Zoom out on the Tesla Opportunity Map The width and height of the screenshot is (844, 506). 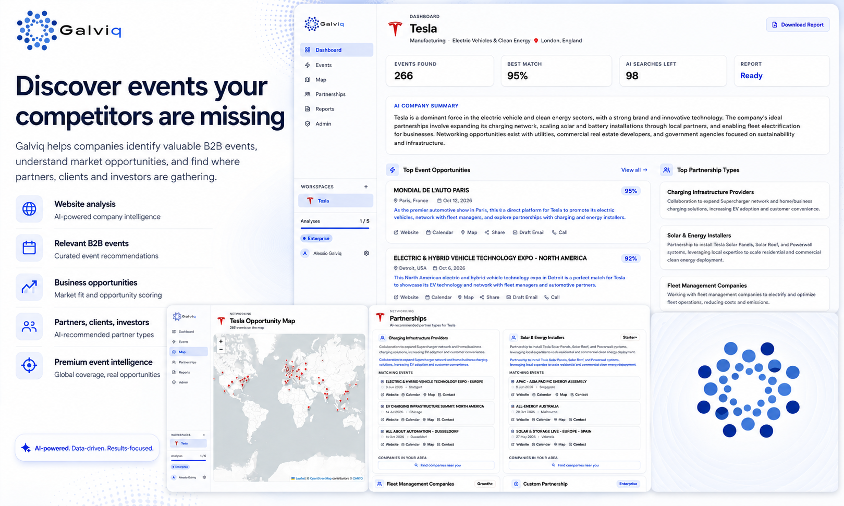(x=221, y=350)
